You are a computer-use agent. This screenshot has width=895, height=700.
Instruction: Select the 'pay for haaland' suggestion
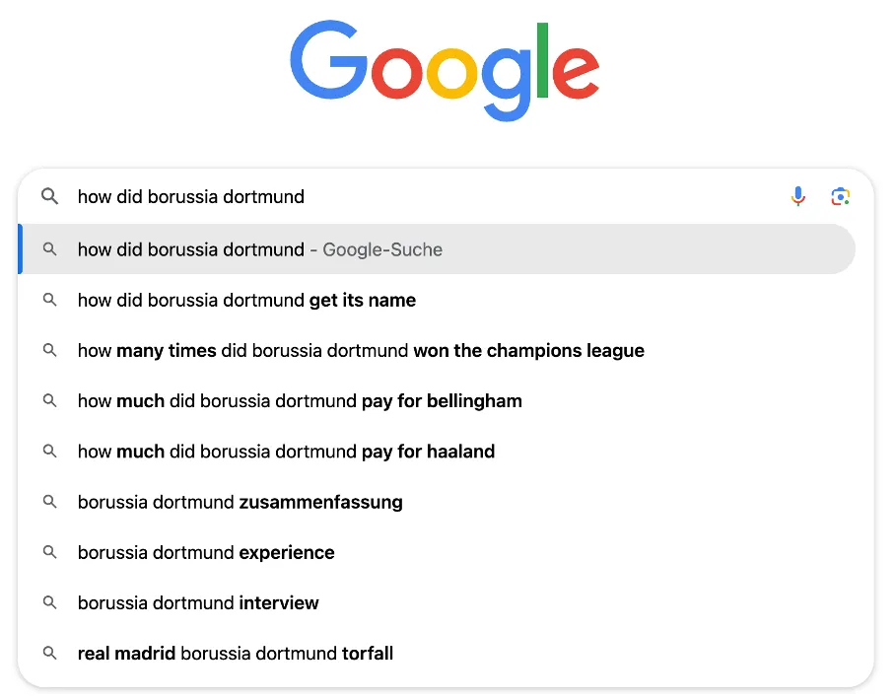point(286,452)
